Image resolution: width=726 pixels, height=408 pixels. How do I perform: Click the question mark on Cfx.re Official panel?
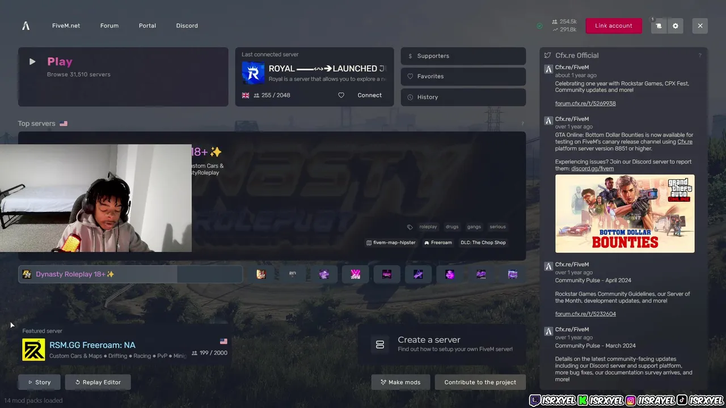(699, 56)
